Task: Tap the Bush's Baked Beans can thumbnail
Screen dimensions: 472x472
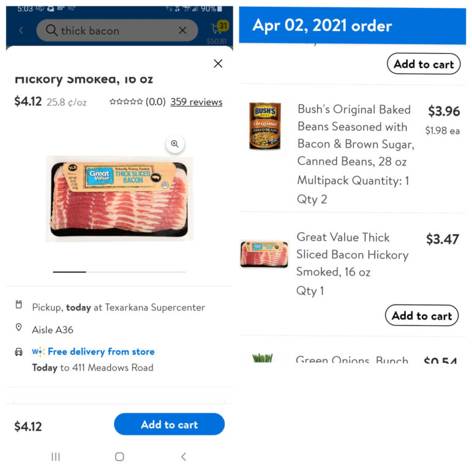Action: pos(264,126)
